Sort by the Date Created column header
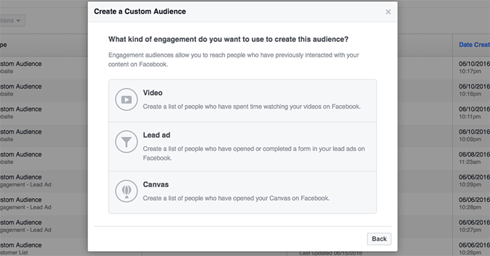The height and width of the screenshot is (256, 490). point(474,45)
